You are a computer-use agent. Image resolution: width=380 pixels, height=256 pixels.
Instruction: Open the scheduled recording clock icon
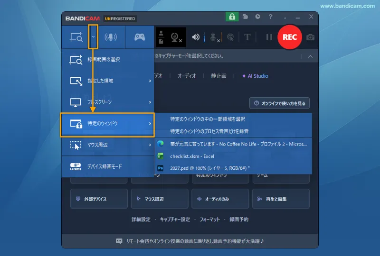(x=257, y=17)
